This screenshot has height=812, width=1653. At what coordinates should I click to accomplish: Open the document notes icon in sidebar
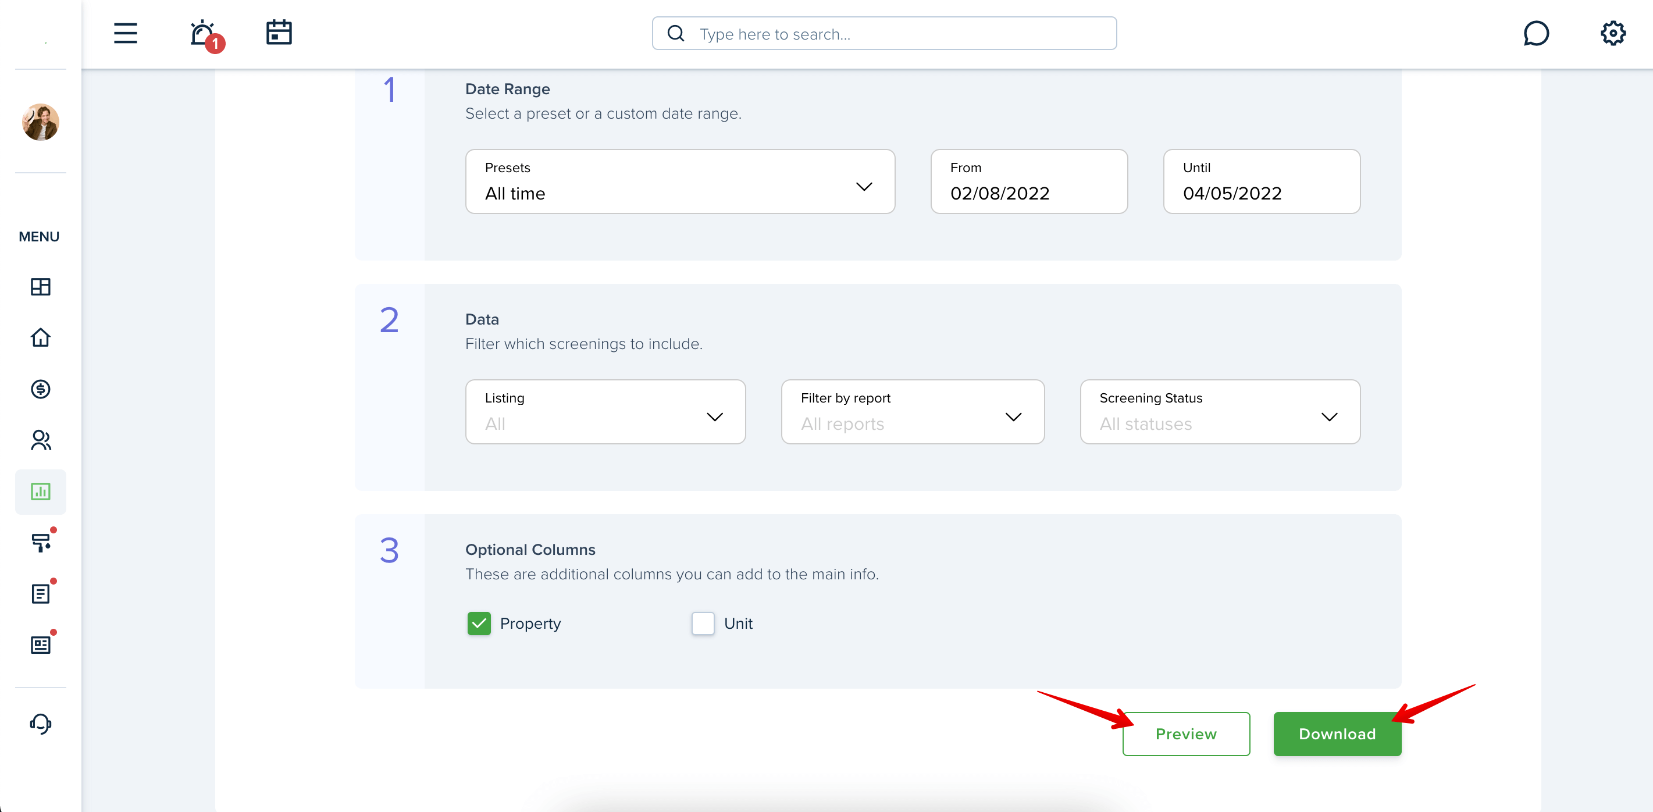[42, 593]
